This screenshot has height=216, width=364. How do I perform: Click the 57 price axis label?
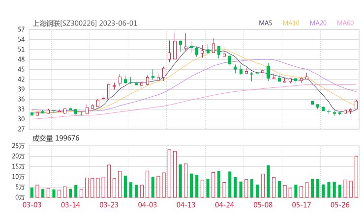tap(21, 29)
